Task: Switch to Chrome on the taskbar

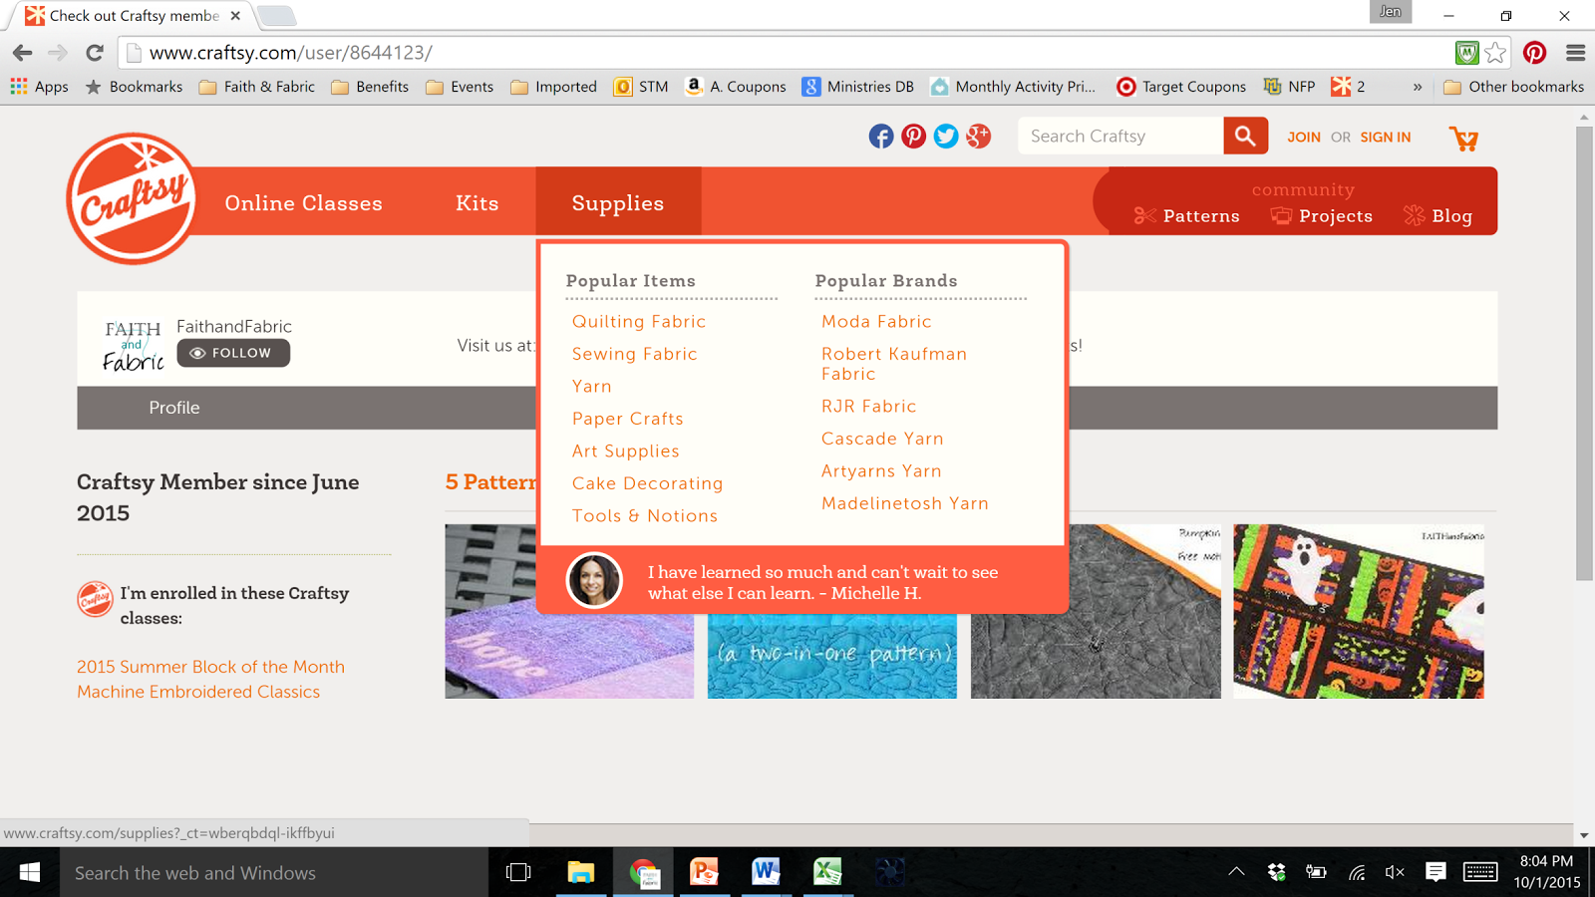Action: click(x=644, y=872)
